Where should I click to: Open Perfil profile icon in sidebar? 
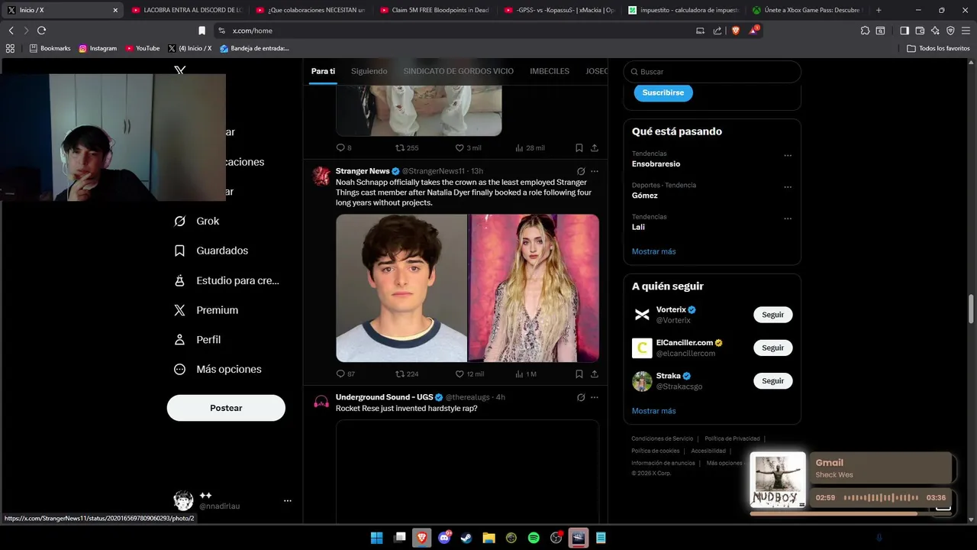tap(179, 339)
